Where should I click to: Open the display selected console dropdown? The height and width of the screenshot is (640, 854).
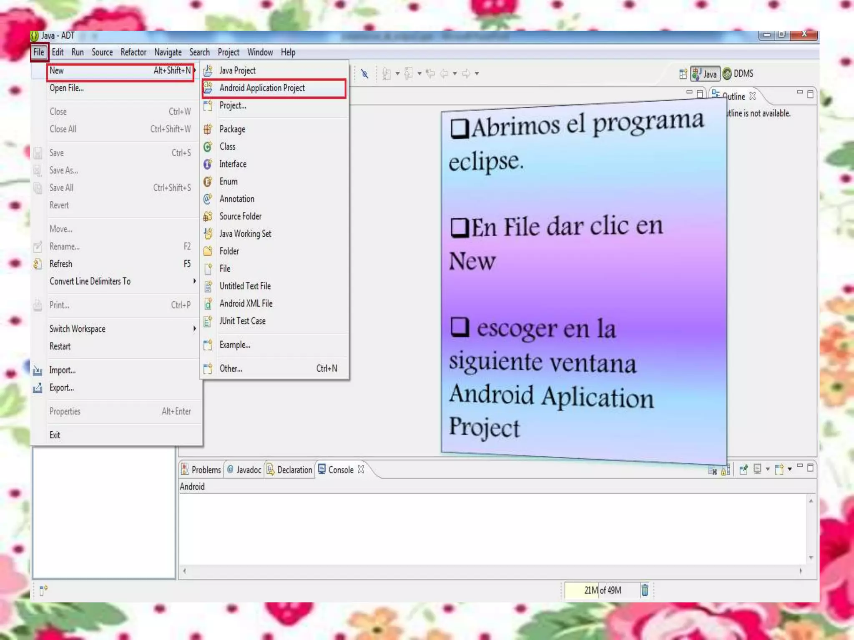pyautogui.click(x=768, y=470)
